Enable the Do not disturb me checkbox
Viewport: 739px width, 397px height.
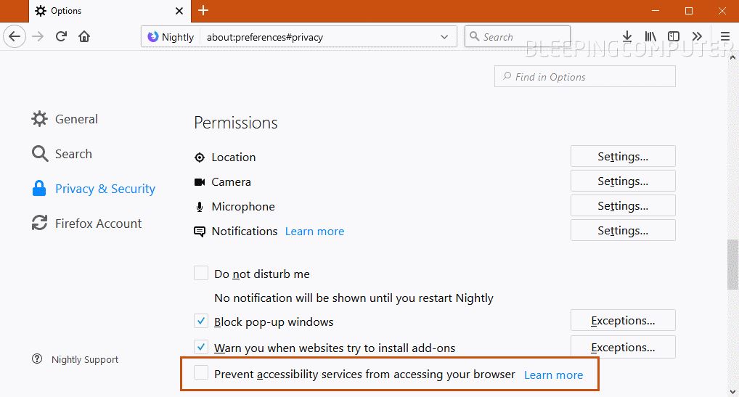tap(201, 273)
